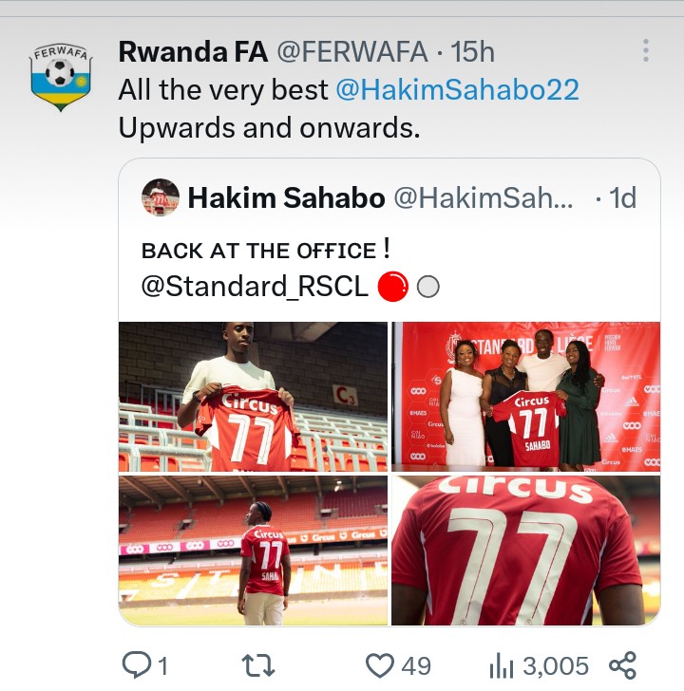
Task: Open Rwanda FA display name
Action: coord(193,52)
